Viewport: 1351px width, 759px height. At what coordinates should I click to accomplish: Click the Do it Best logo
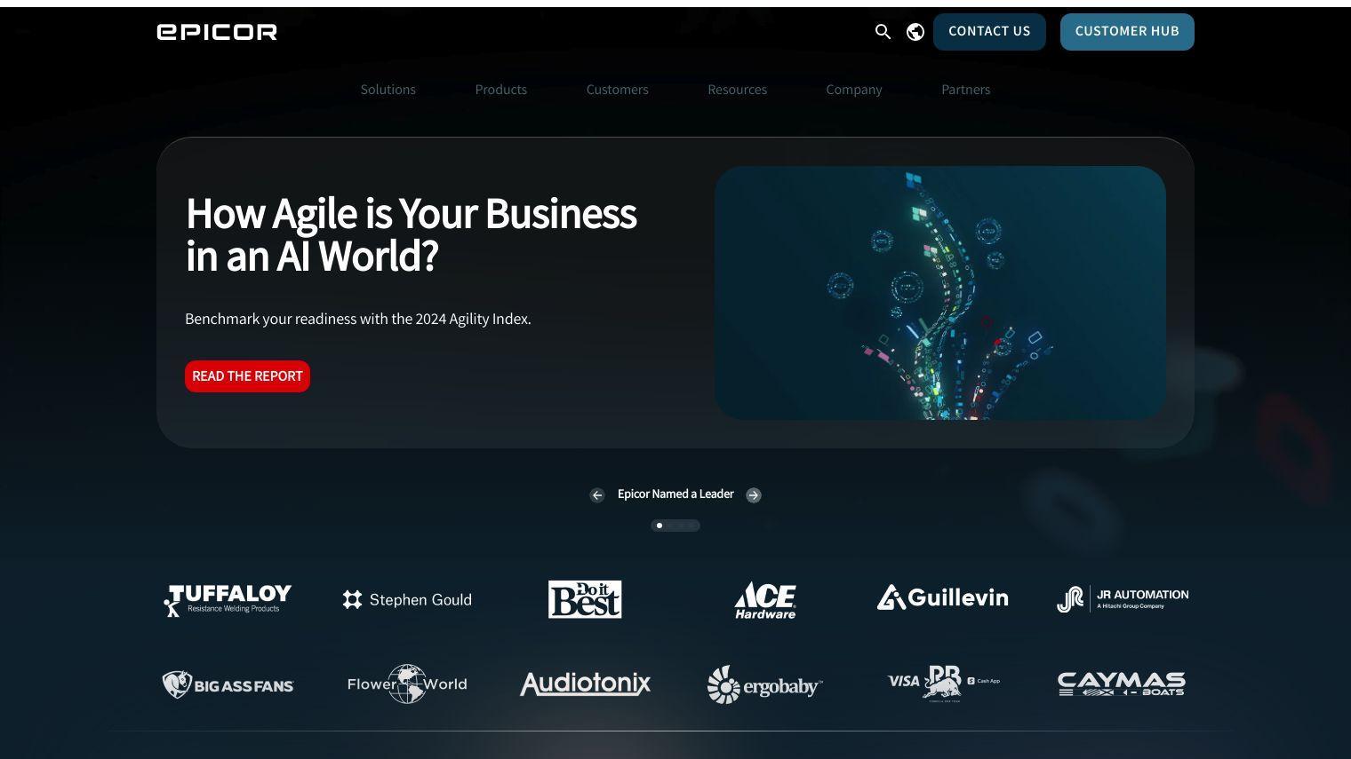click(585, 599)
